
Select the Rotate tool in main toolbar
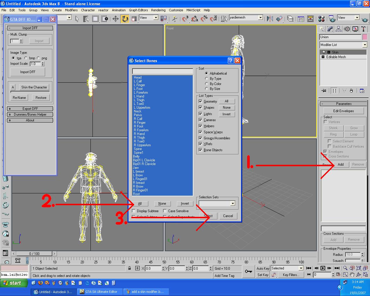pyautogui.click(x=125, y=19)
